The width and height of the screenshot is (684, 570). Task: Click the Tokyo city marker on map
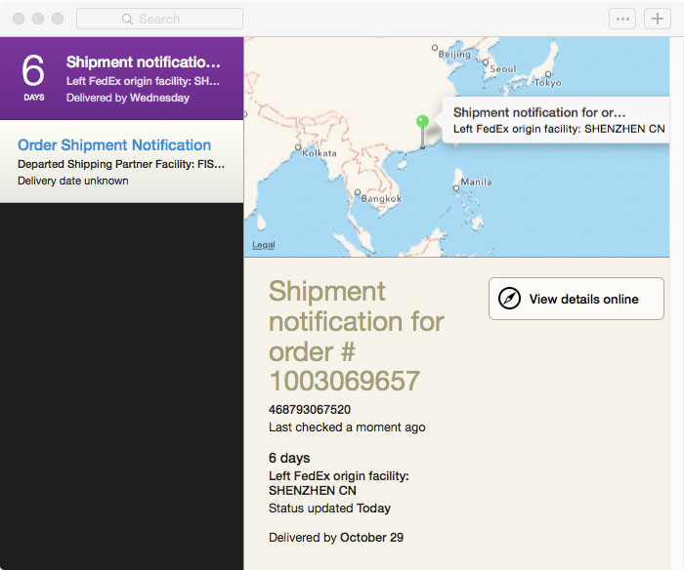[x=548, y=74]
